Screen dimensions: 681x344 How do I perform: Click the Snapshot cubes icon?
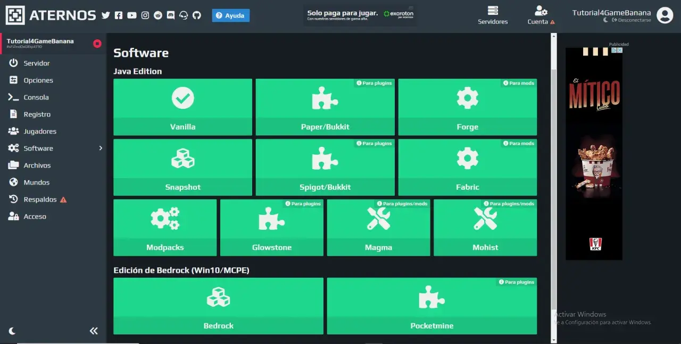coord(183,158)
